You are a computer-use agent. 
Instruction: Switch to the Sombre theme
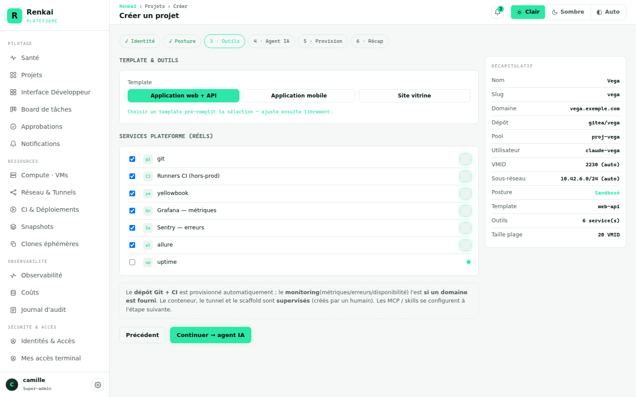[568, 12]
